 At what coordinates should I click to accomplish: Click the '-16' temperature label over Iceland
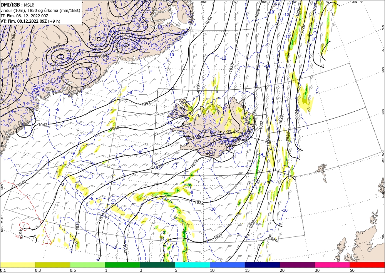[x=223, y=137]
